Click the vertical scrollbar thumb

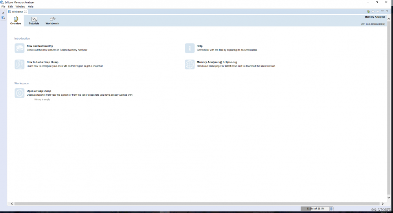pos(389,107)
